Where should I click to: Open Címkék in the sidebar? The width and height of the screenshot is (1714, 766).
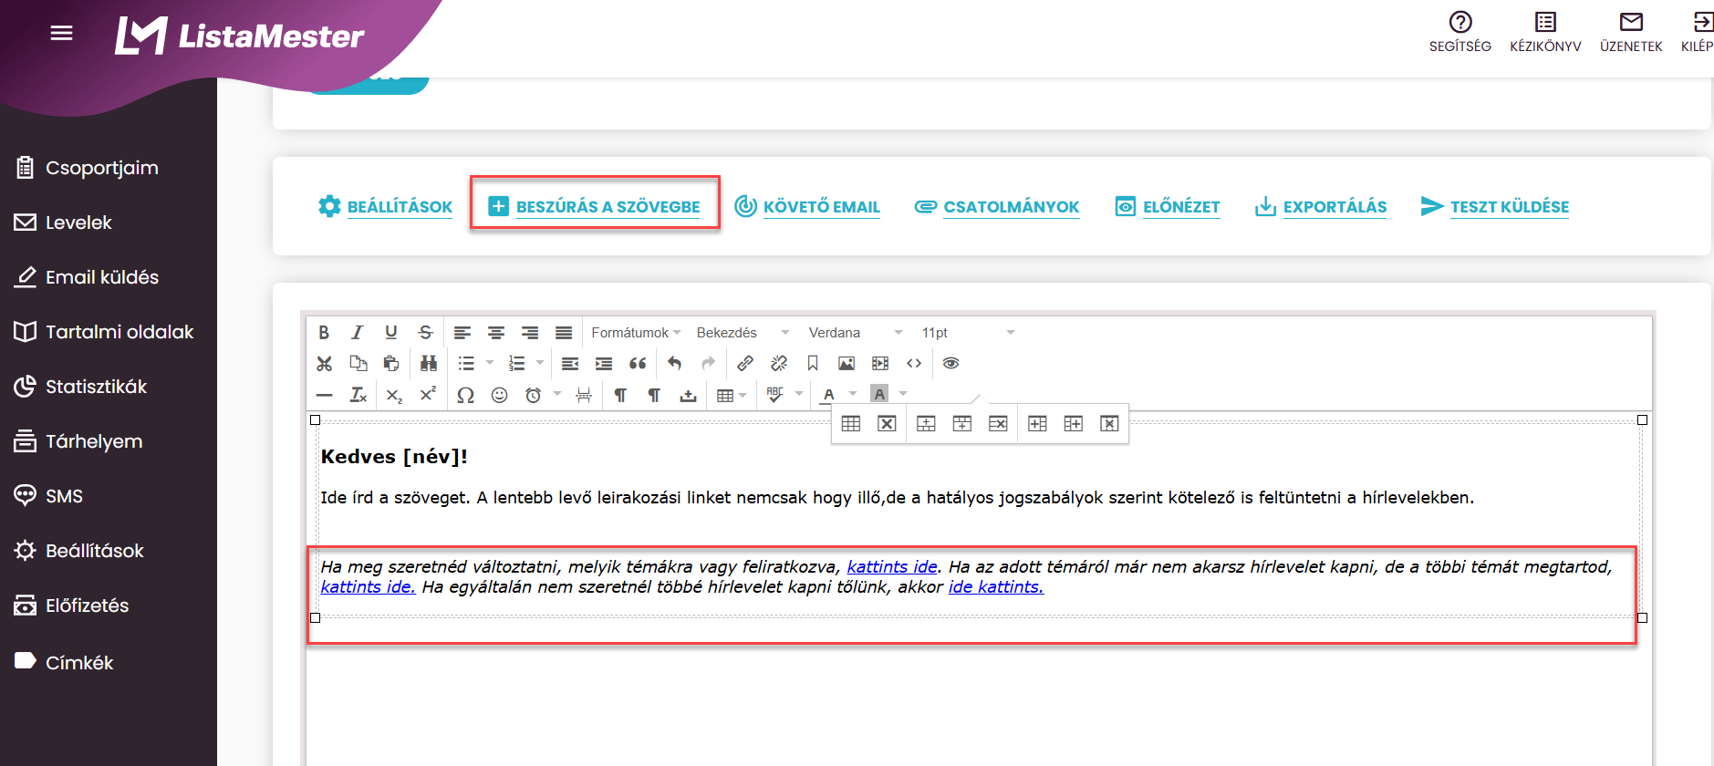click(x=65, y=663)
